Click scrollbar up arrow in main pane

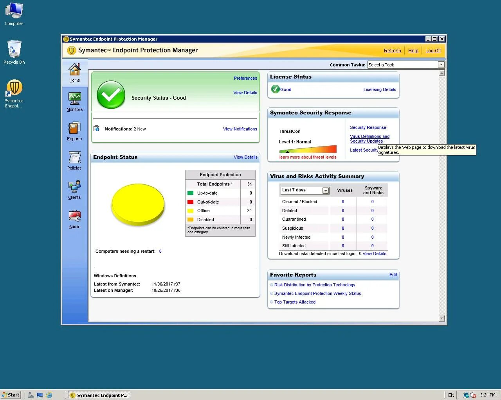442,73
